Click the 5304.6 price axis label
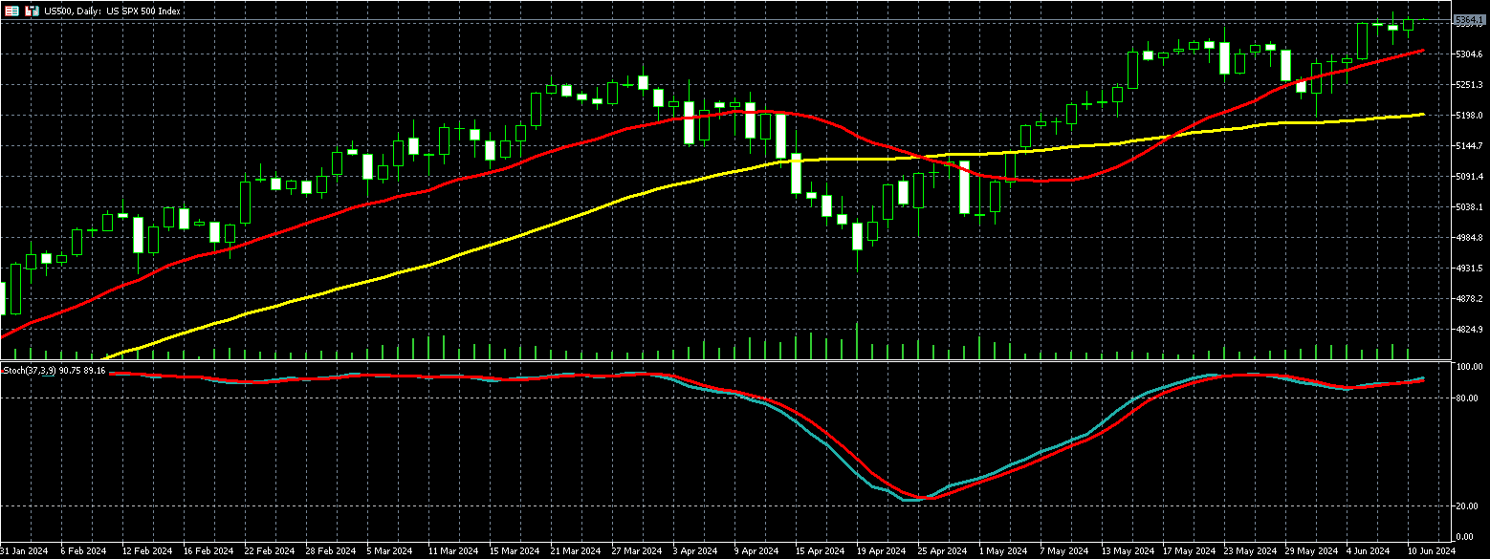Screen dimensions: 1490x559 pos(1468,54)
